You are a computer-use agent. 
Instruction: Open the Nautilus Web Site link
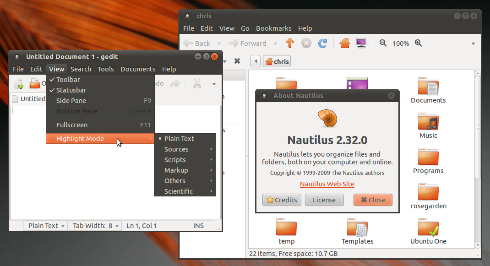pyautogui.click(x=327, y=184)
